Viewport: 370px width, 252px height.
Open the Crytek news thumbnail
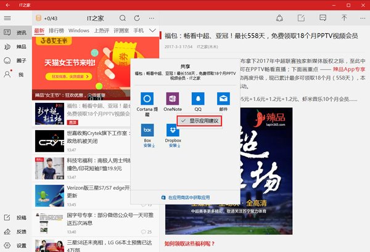click(x=49, y=141)
